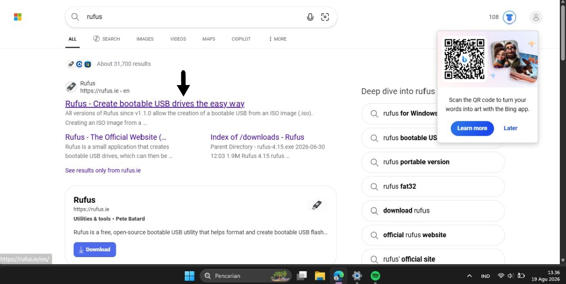Image resolution: width=566 pixels, height=284 pixels.
Task: Open 'Rufus - Create bootable USB drives' result
Action: [155, 104]
